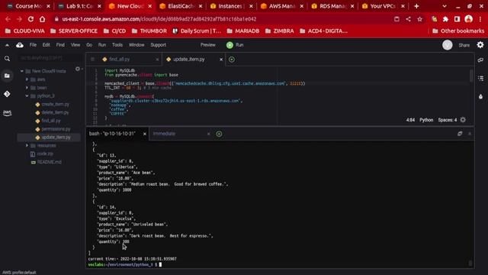The height and width of the screenshot is (275, 488).
Task: Open browser extensions puzzle icon
Action: (x=445, y=19)
